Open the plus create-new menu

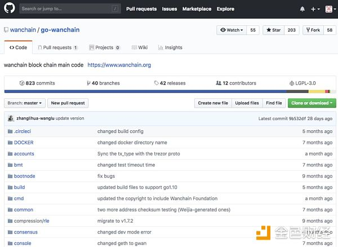tap(315, 9)
